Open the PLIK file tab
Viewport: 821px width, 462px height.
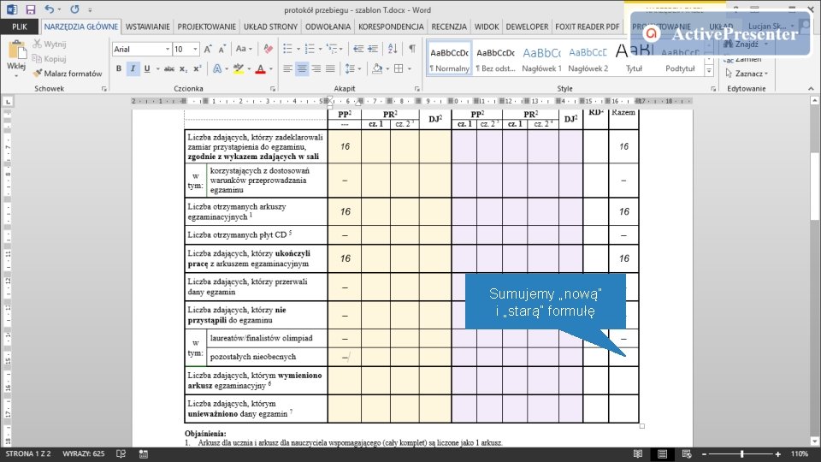20,27
